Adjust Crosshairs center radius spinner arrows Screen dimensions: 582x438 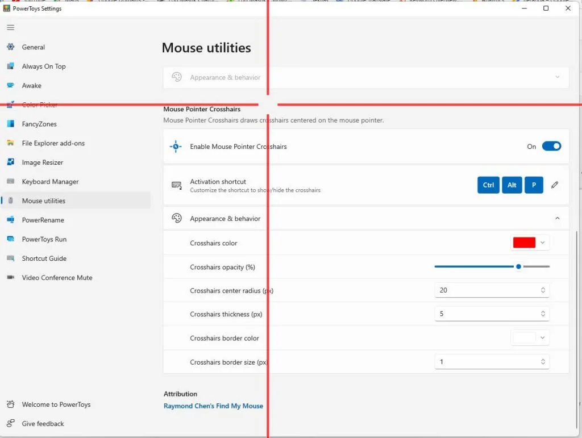pyautogui.click(x=543, y=290)
